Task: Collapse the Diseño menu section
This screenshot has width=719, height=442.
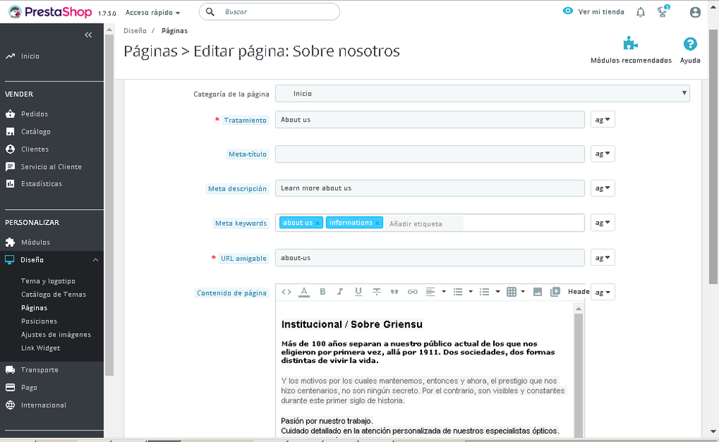Action: [x=96, y=260]
